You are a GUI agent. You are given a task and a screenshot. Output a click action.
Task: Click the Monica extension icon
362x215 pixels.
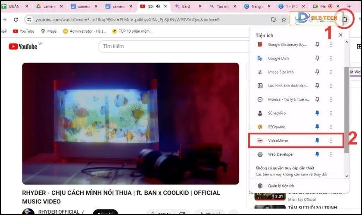click(260, 99)
